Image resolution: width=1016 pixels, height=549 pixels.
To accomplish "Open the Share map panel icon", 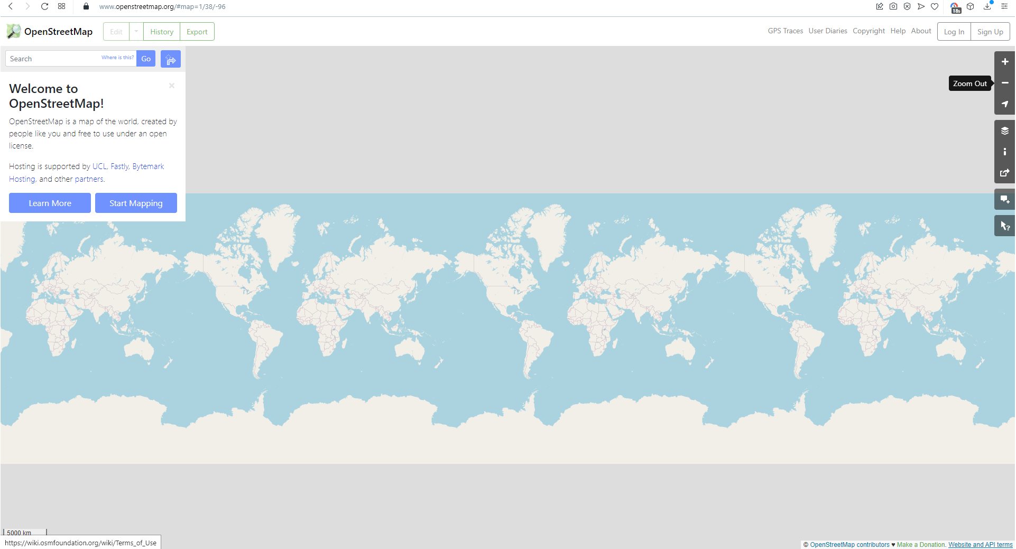I will [x=1004, y=173].
